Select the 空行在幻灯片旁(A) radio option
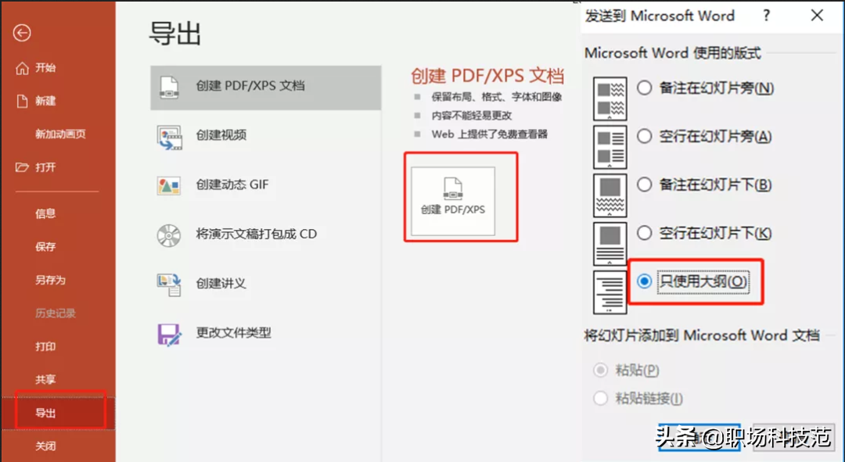This screenshot has height=462, width=845. (645, 136)
